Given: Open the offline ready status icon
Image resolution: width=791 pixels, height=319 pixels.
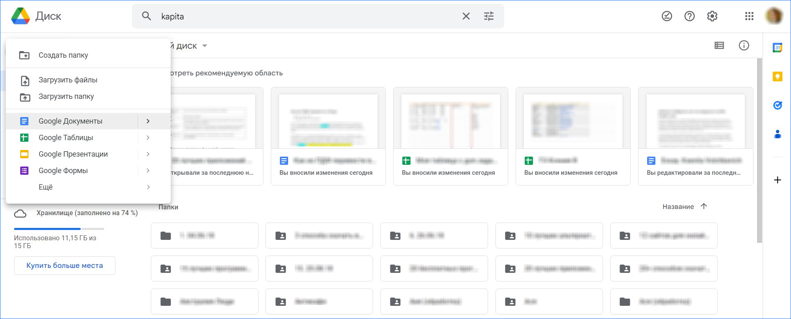Looking at the screenshot, I should point(667,16).
